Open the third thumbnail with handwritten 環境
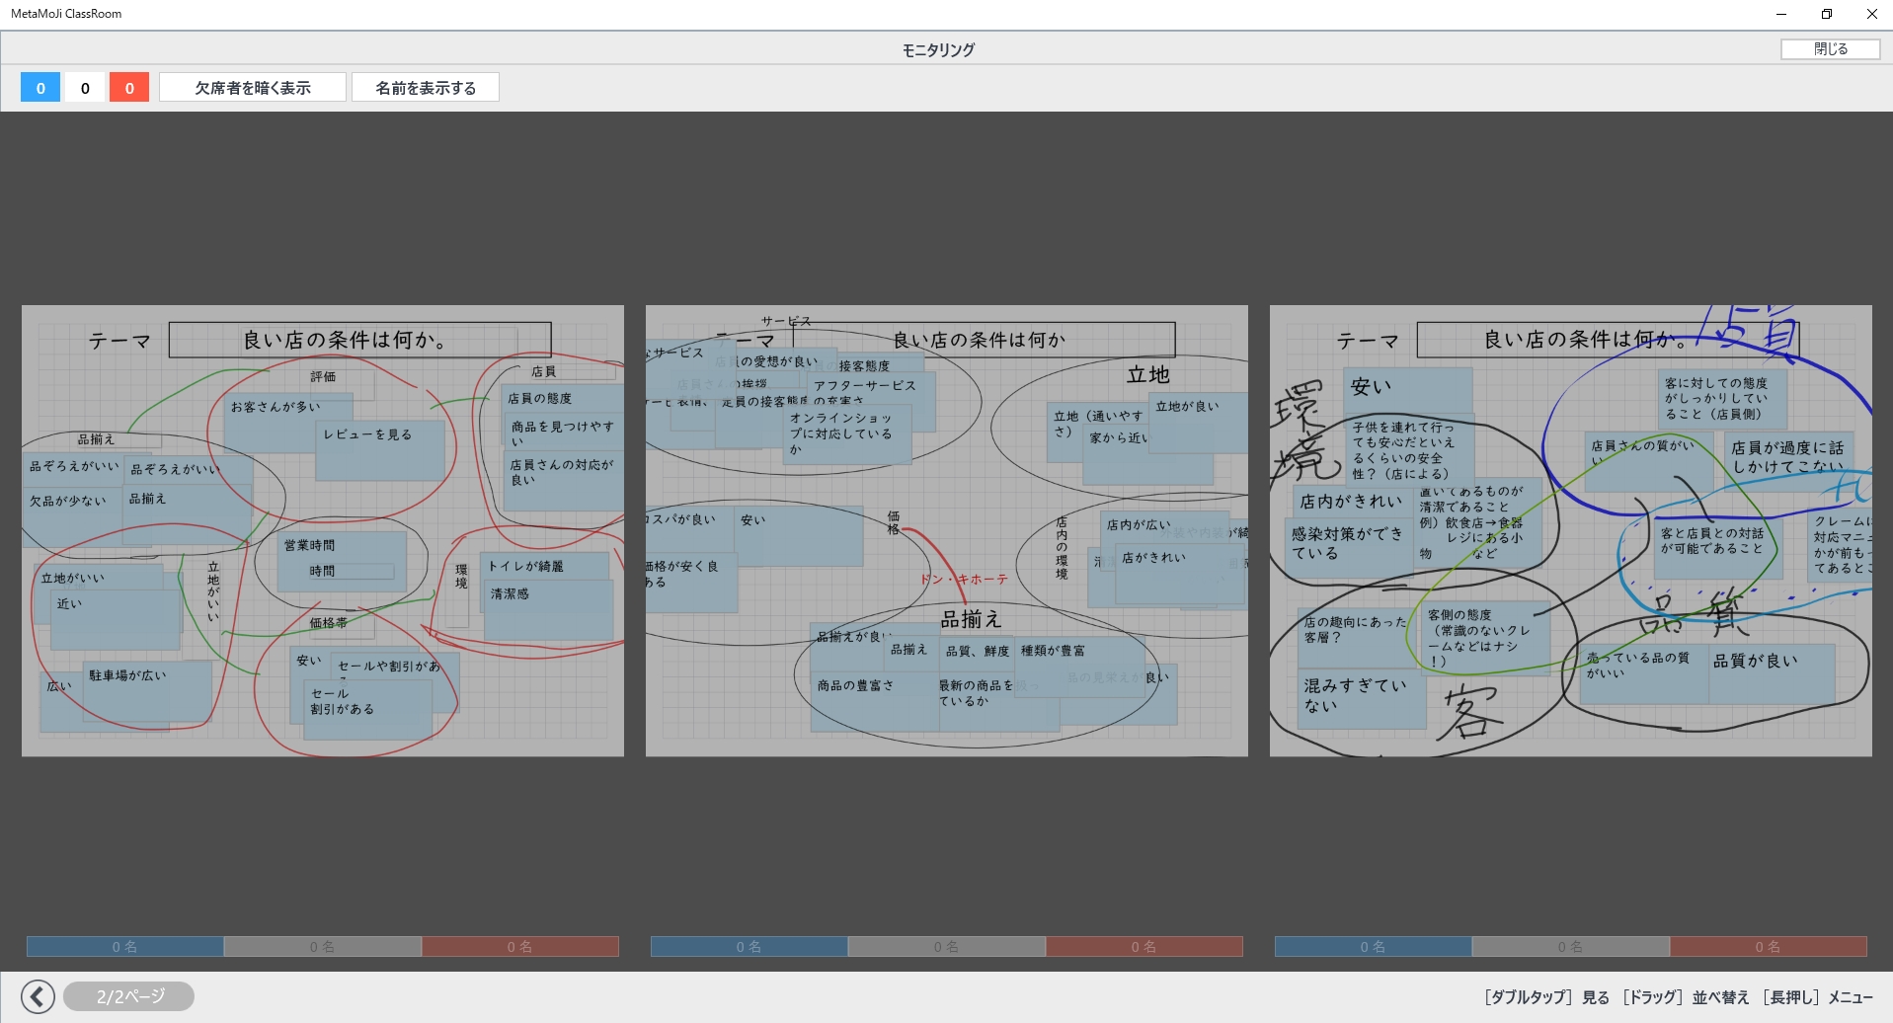This screenshot has height=1023, width=1893. click(1570, 531)
